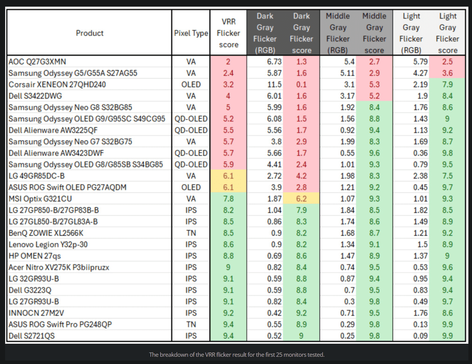The width and height of the screenshot is (472, 364).
Task: Select VRR score 9 for Acer Nitro
Action: point(228,267)
